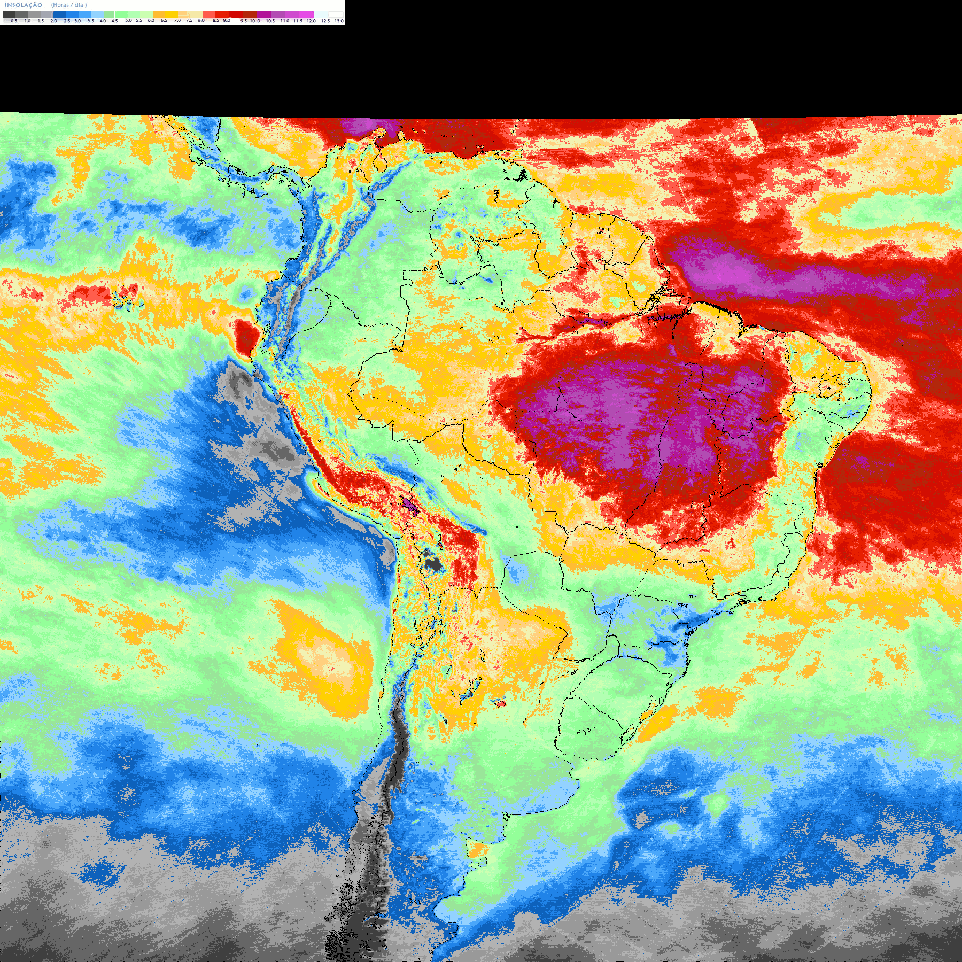The image size is (962, 962).
Task: Click the 1.0 legend value
Action: [27, 21]
